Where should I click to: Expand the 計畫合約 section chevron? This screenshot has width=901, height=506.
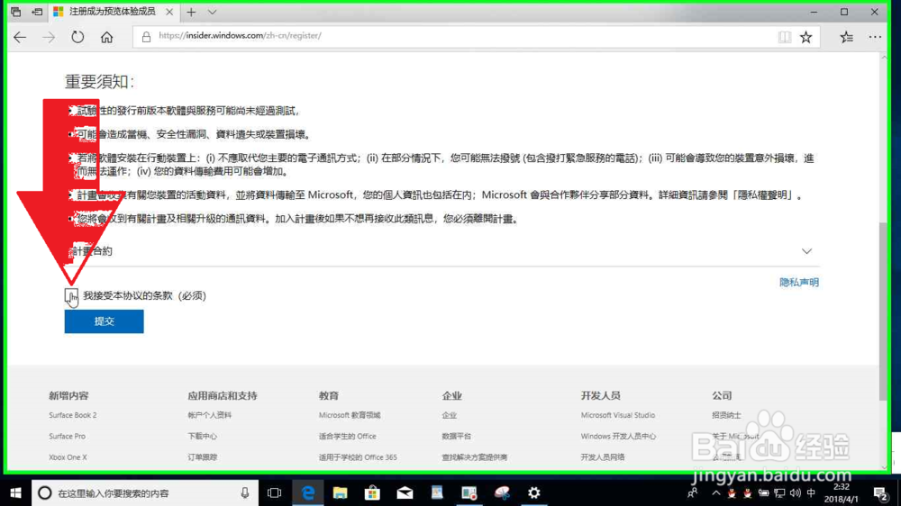pyautogui.click(x=806, y=251)
